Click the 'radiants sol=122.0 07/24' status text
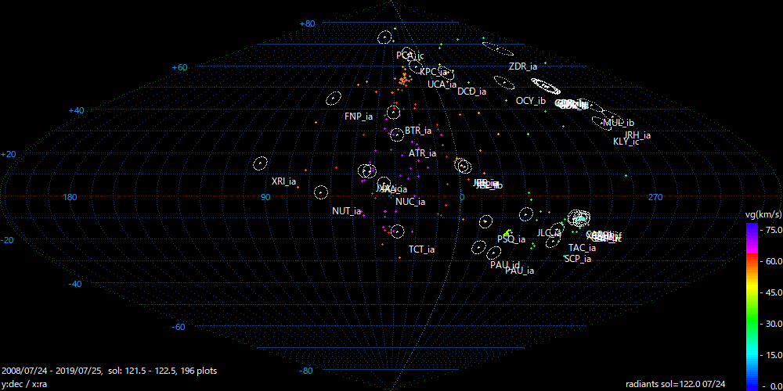 [x=675, y=384]
